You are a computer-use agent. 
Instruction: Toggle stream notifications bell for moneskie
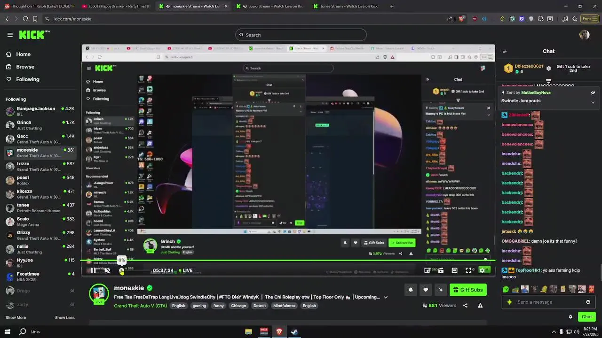pos(411,290)
